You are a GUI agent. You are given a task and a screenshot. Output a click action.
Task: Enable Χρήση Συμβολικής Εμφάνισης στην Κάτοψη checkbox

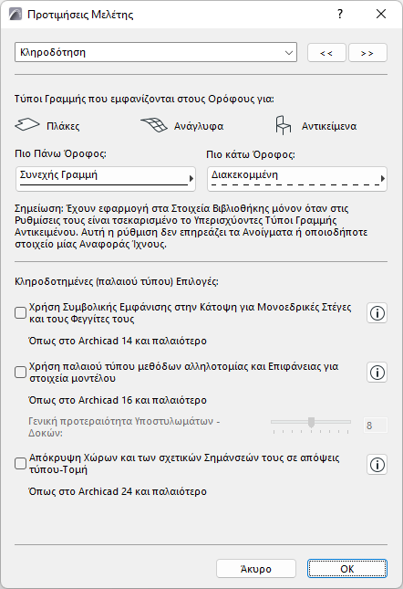(x=20, y=312)
